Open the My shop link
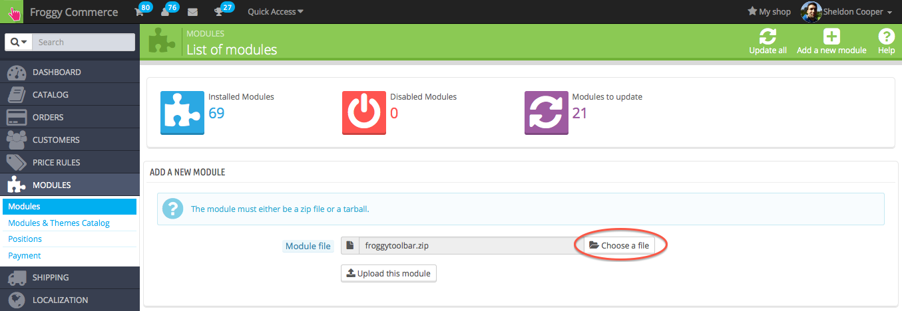This screenshot has height=311, width=902. point(769,12)
